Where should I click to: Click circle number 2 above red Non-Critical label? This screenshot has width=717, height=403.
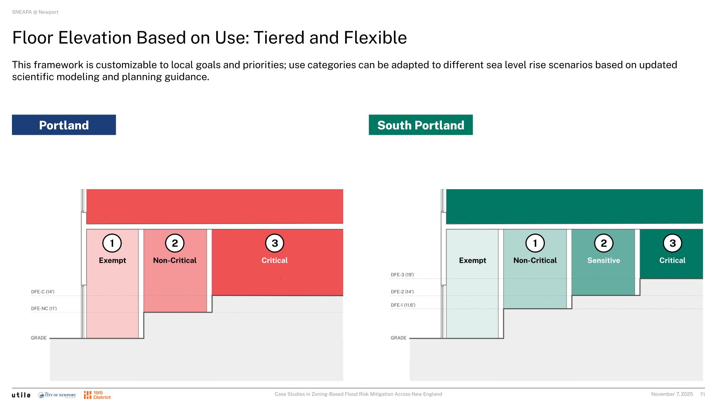click(x=175, y=243)
